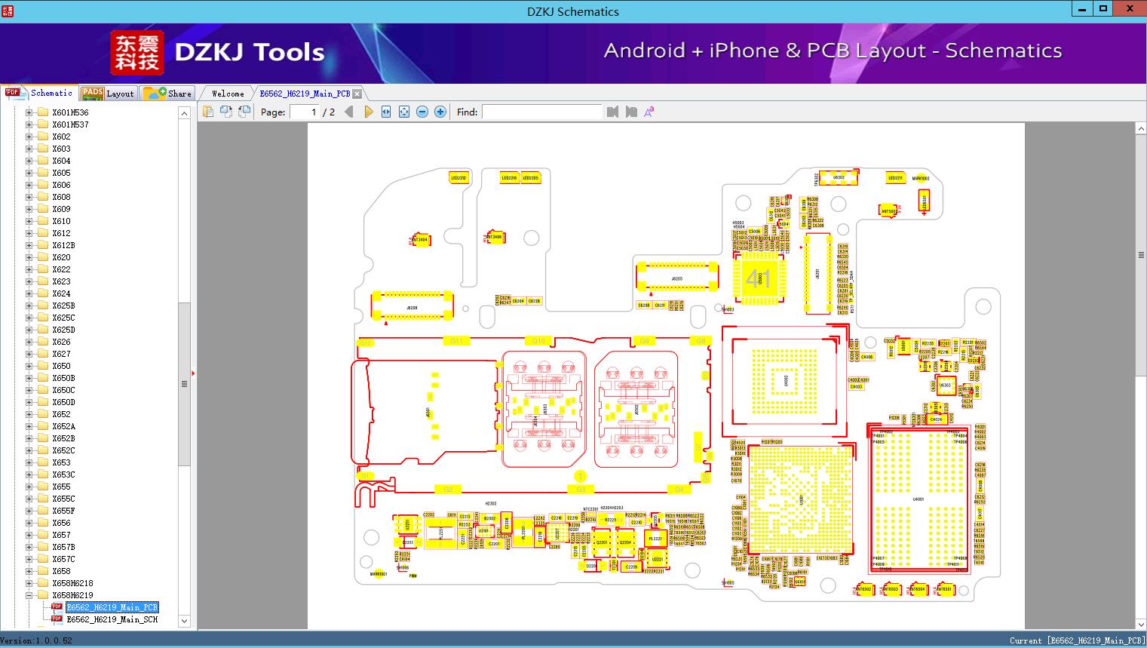Click the PDF icon of E6562_H6219_Main_SCH
The width and height of the screenshot is (1147, 648).
57,619
